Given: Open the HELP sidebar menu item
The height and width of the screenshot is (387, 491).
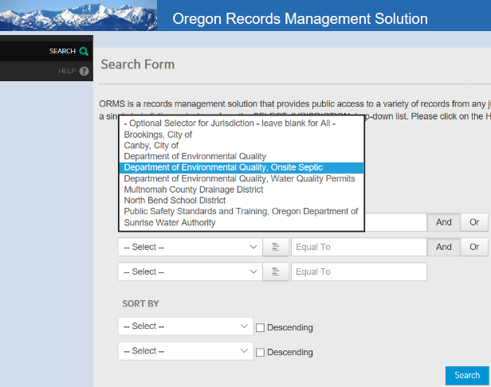Looking at the screenshot, I should point(46,71).
